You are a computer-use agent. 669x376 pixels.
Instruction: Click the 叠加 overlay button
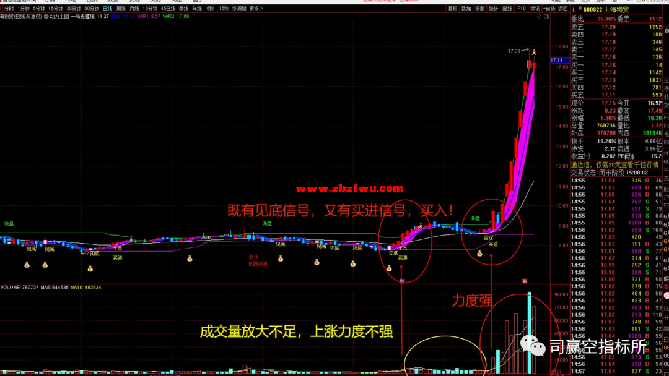466,9
